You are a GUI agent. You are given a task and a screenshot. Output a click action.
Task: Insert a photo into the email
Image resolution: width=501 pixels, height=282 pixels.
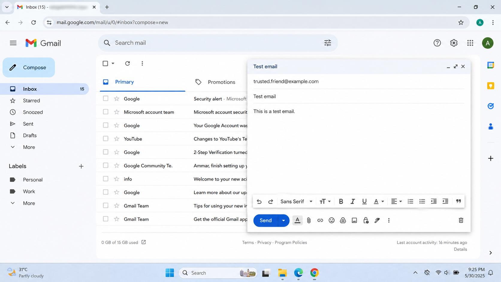[x=354, y=220]
